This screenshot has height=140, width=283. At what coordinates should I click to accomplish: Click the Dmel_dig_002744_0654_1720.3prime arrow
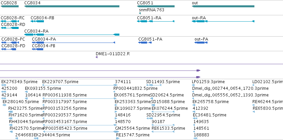click(x=193, y=92)
